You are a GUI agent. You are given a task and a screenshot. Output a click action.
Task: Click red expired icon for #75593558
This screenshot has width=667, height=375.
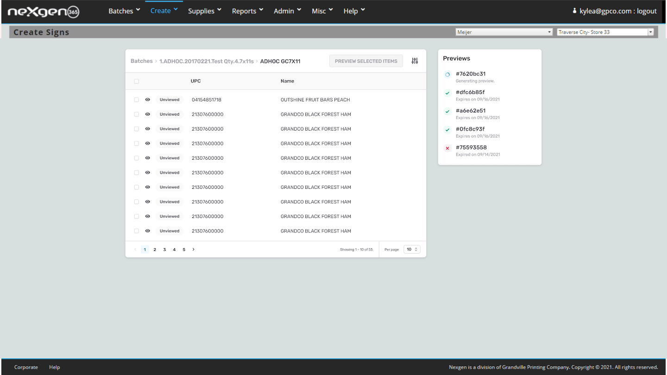click(447, 149)
